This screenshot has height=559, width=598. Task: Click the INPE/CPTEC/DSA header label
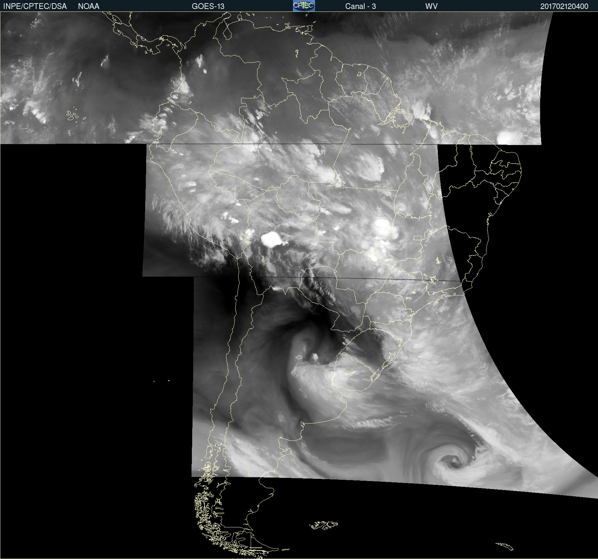pyautogui.click(x=35, y=6)
